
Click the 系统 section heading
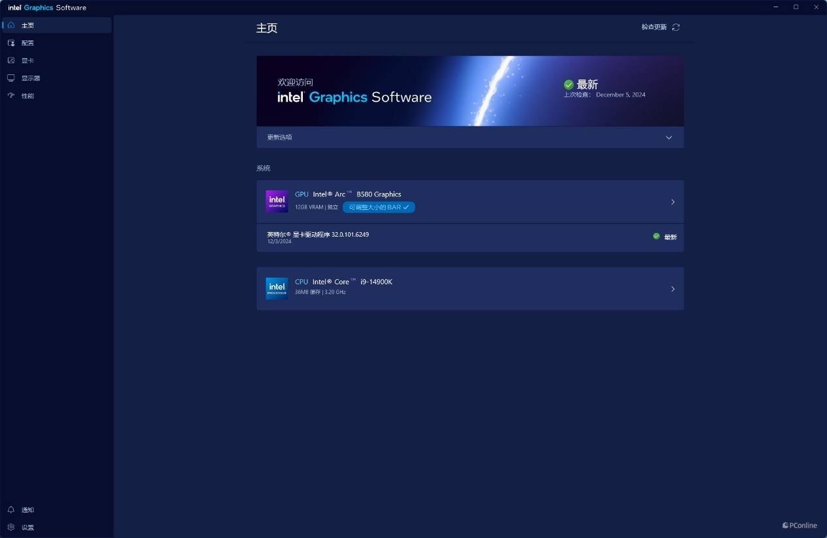point(263,168)
